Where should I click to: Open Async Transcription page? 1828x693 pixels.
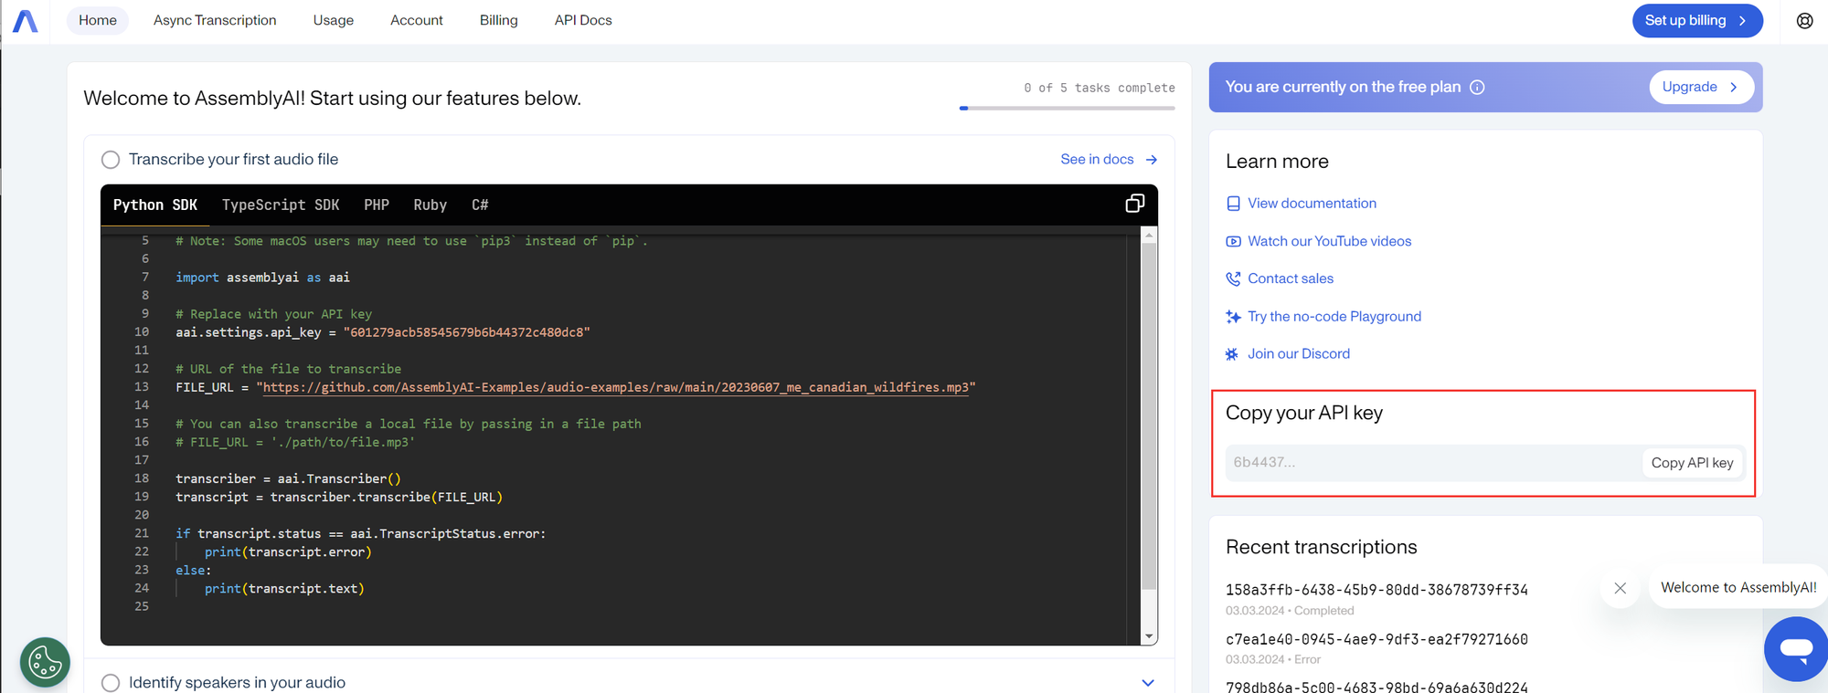(215, 20)
